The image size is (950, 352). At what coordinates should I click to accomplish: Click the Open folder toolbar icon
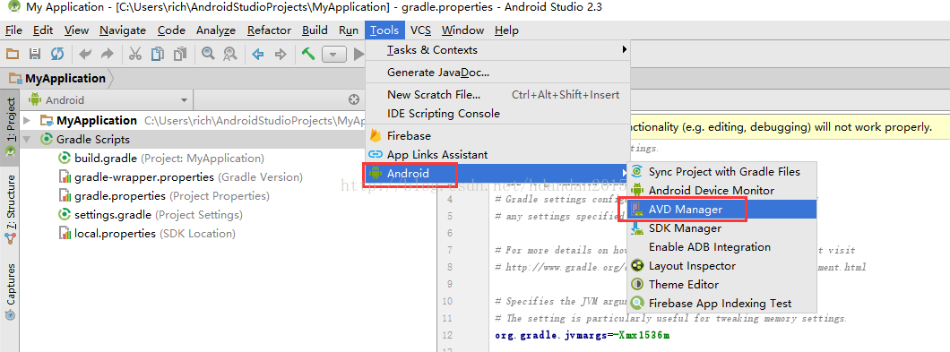[13, 55]
